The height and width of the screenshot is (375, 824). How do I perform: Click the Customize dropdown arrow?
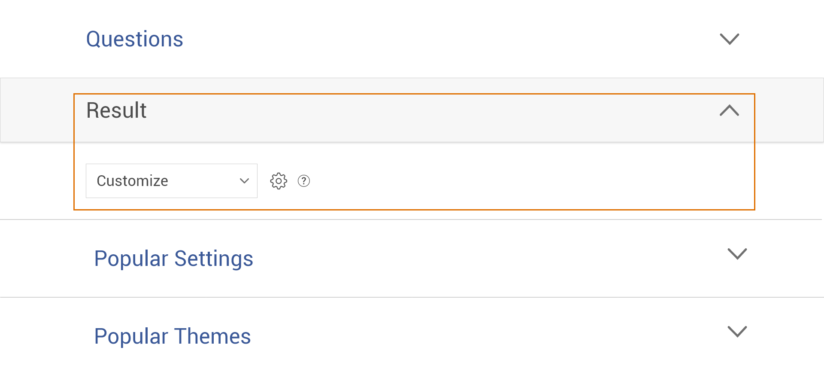pos(244,181)
